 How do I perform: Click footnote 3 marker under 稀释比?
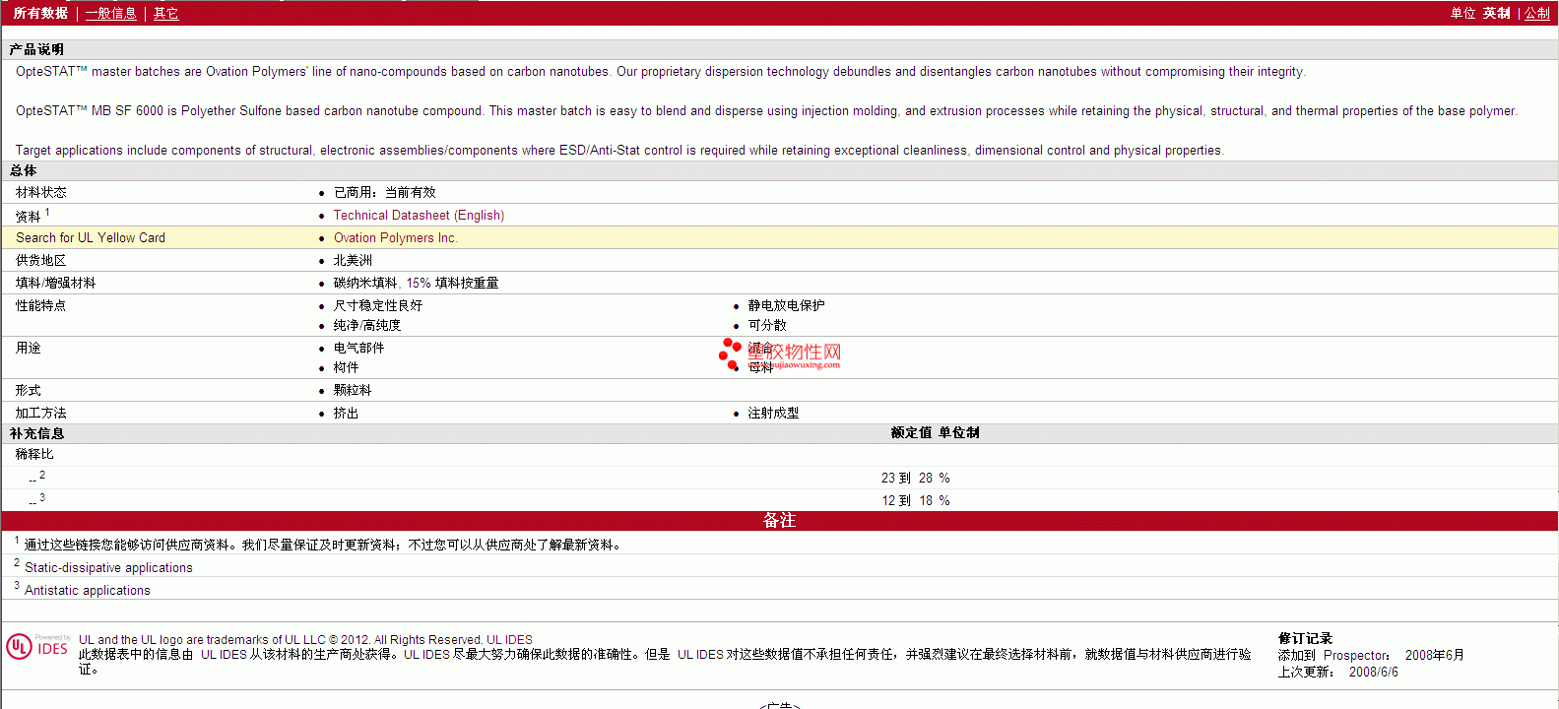tap(42, 497)
